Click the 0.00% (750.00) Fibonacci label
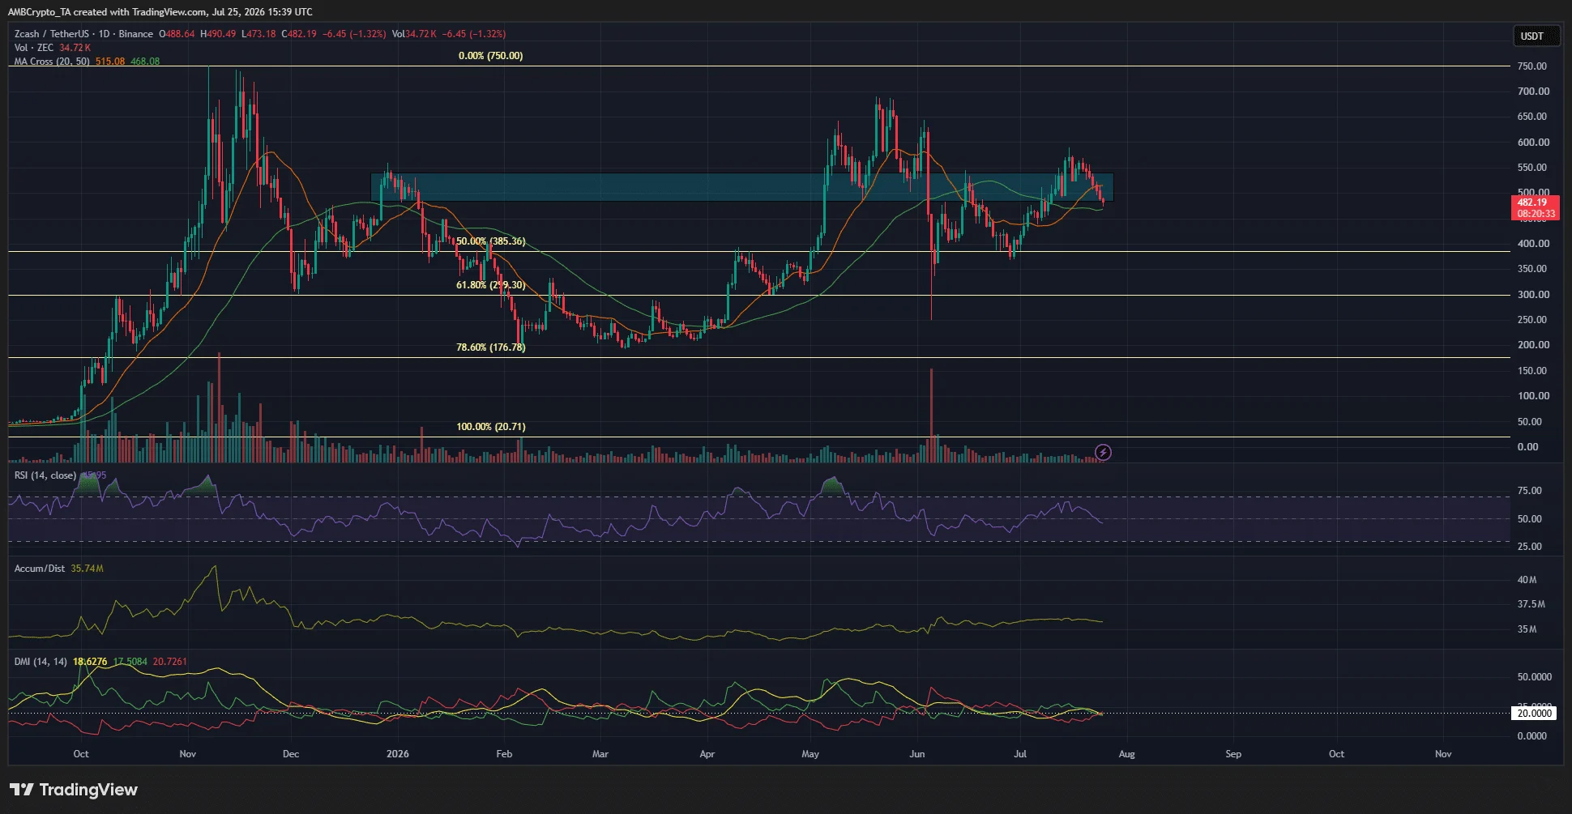Screen dimensions: 1572x814 (x=491, y=56)
